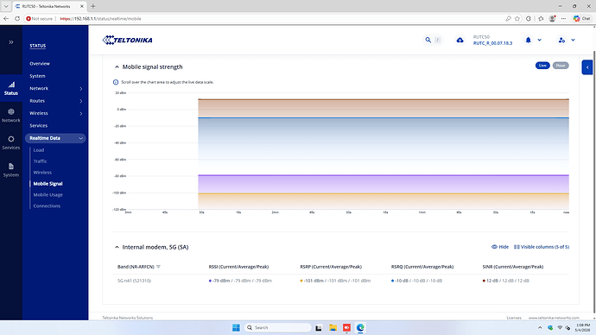Open the www.teltonika-networks.com footer link
596x335 pixels.
(554, 318)
